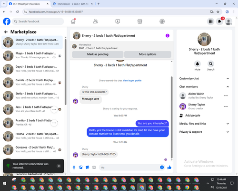Search in conversation with magnifier icon
Image resolution: width=238 pixels, height=191 pixels.
pyautogui.click(x=211, y=64)
